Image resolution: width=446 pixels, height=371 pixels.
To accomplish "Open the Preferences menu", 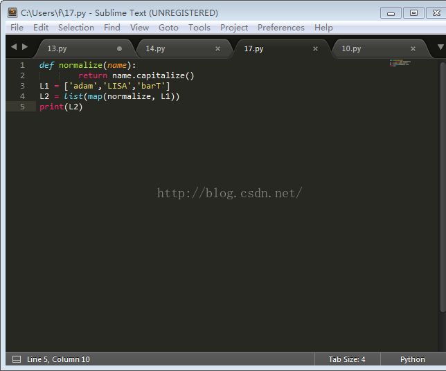I will (x=280, y=28).
